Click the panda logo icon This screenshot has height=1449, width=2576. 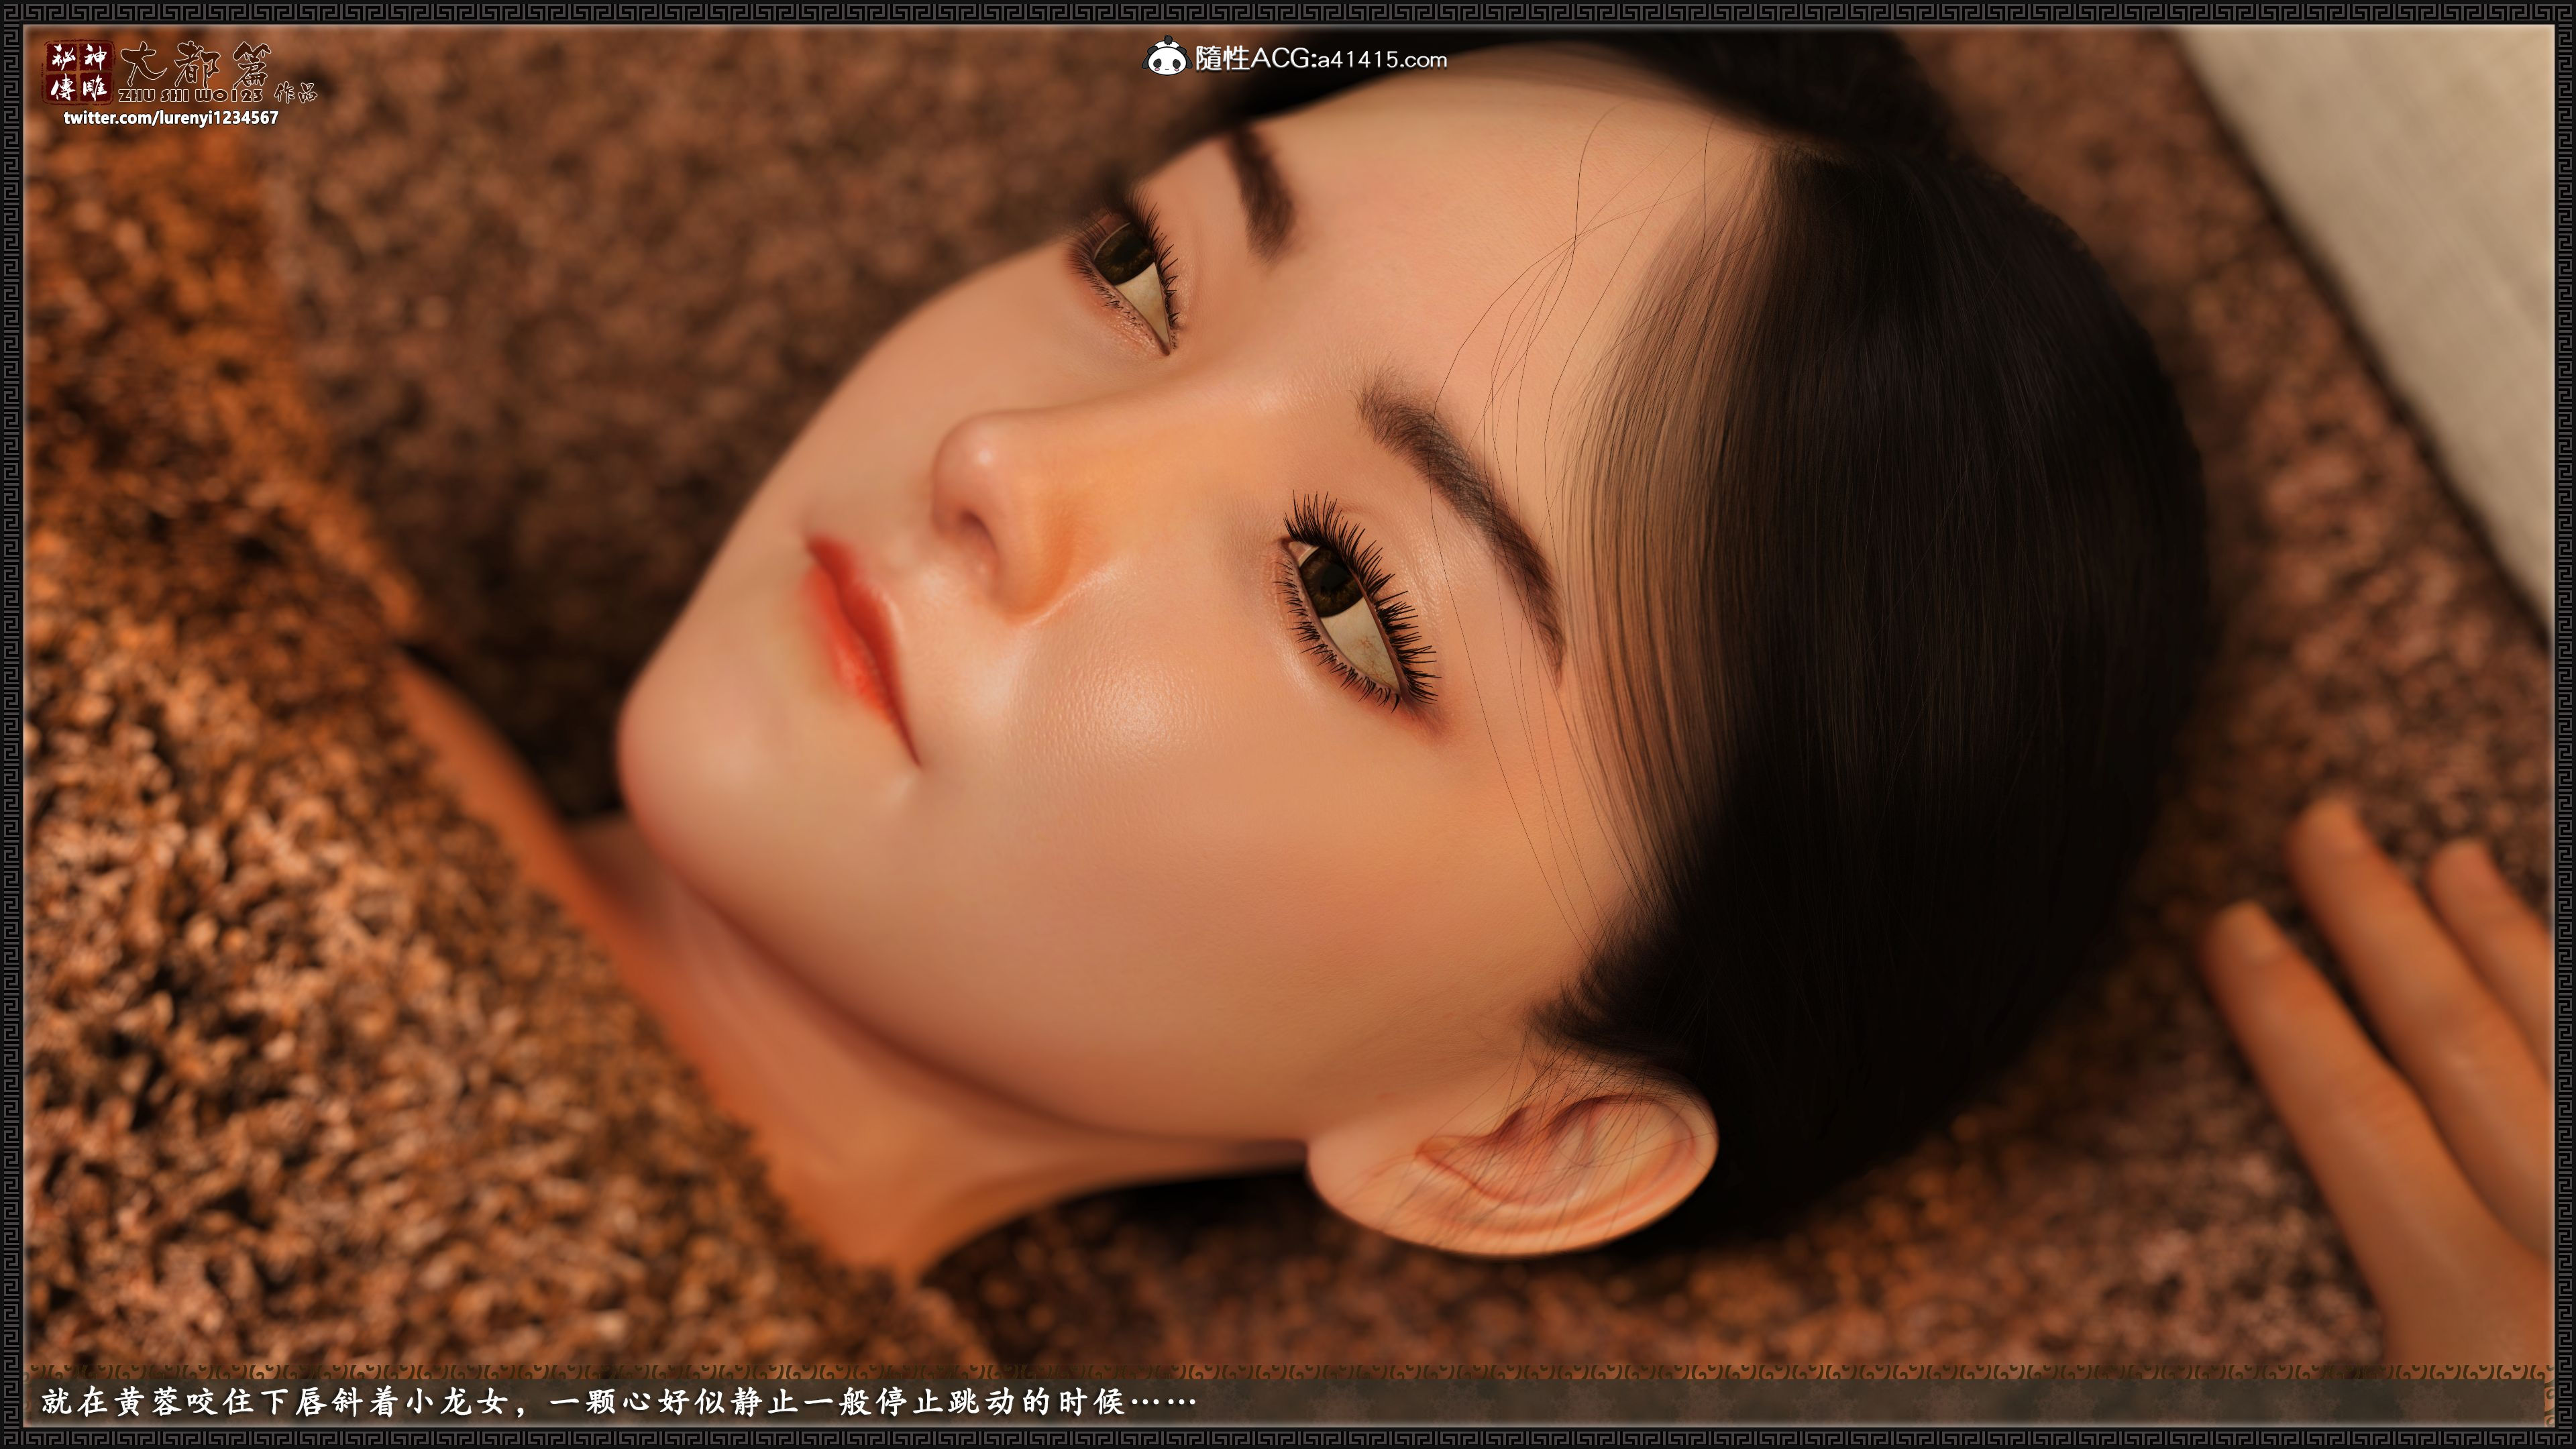pyautogui.click(x=1166, y=58)
